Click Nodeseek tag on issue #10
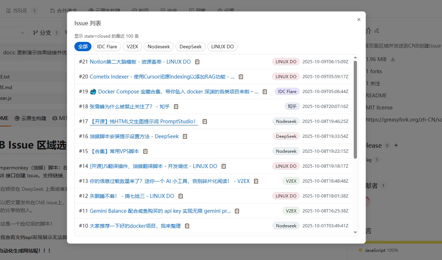The image size is (442, 260). 286,226
